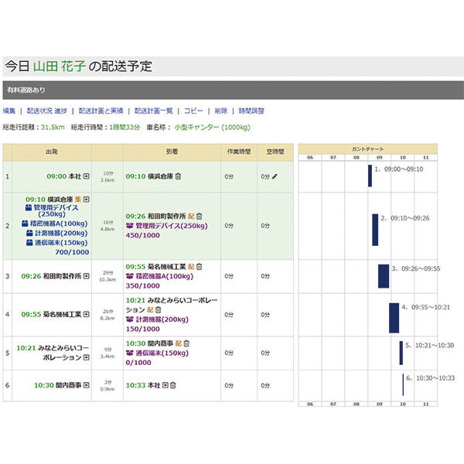Click trash icon next to 09:10 横浜倉庫 arrival

[x=178, y=176]
